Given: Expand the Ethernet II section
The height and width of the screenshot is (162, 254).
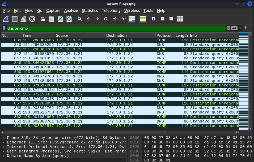Looking at the screenshot, I should pyautogui.click(x=3, y=142).
